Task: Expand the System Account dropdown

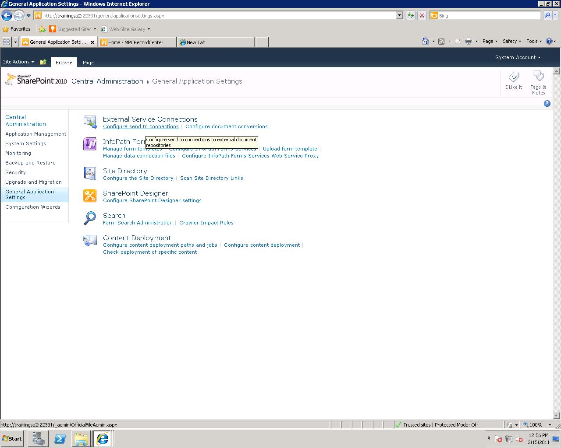Action: [518, 57]
